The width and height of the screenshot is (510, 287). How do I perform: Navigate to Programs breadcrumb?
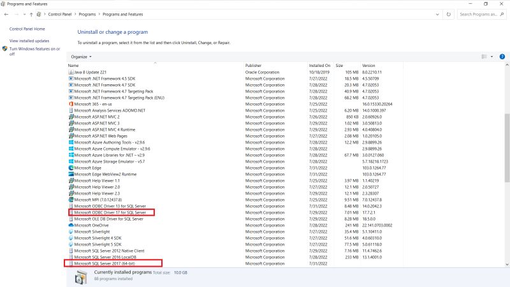pyautogui.click(x=87, y=14)
